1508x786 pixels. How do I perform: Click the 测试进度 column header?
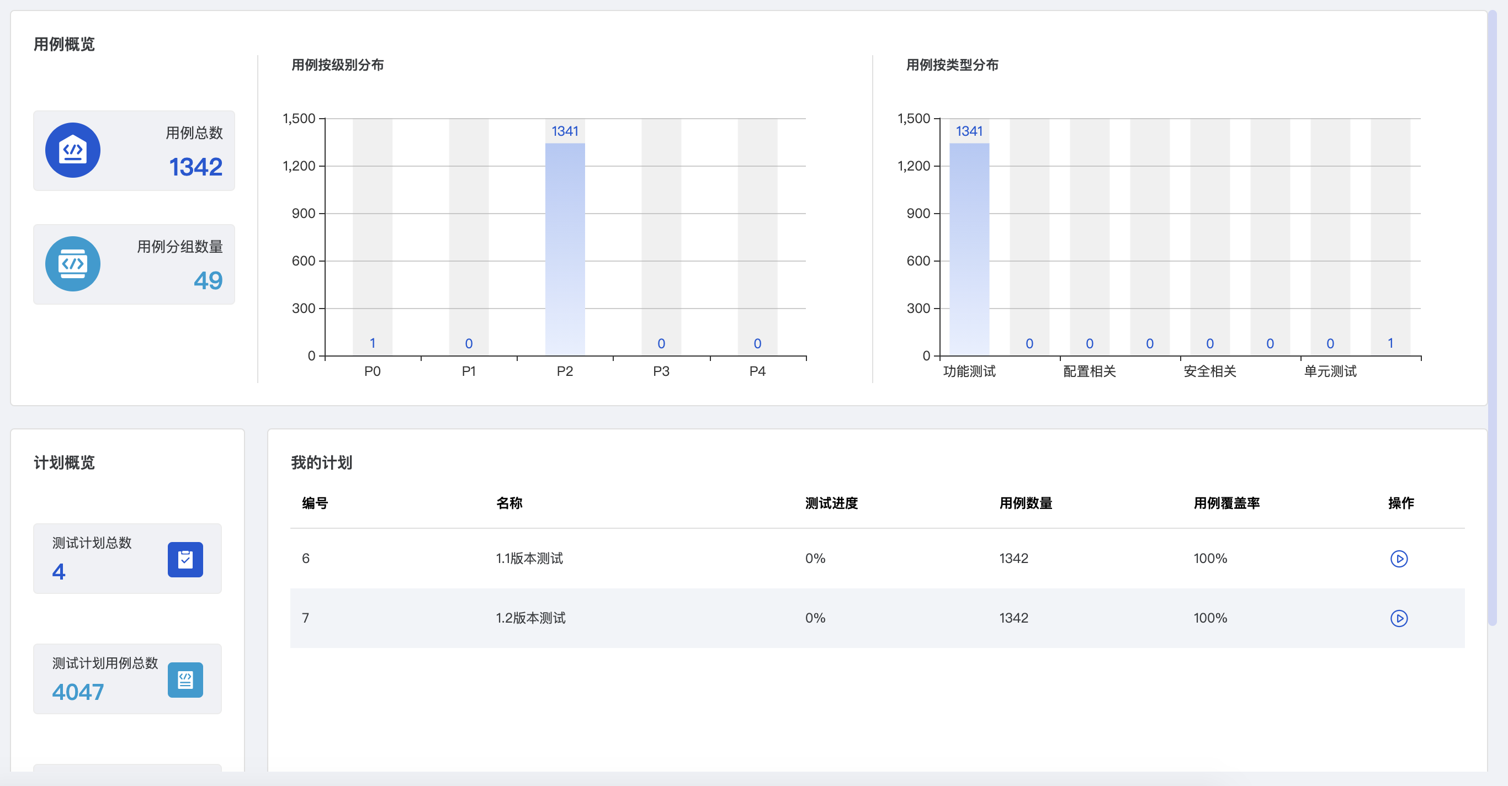click(x=831, y=503)
